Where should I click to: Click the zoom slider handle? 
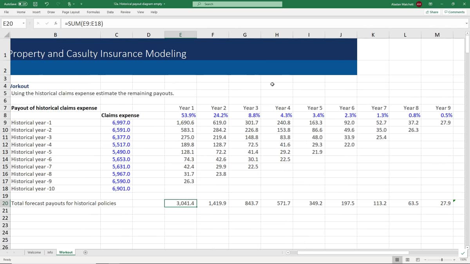pos(442,260)
